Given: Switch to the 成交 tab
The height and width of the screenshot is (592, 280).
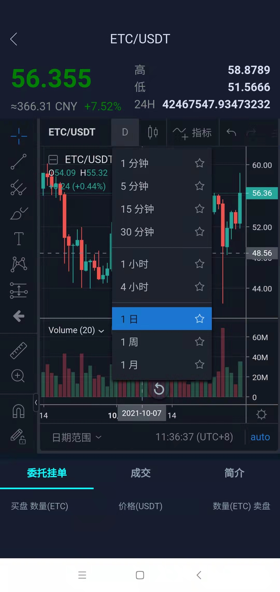Looking at the screenshot, I should click(x=141, y=473).
